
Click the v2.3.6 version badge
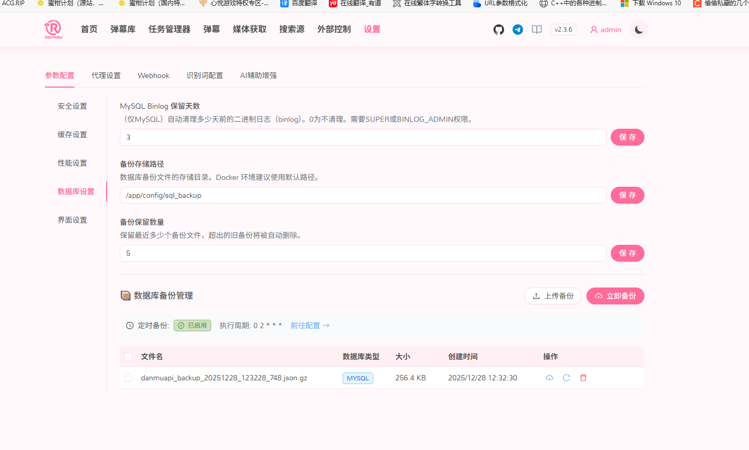point(563,30)
